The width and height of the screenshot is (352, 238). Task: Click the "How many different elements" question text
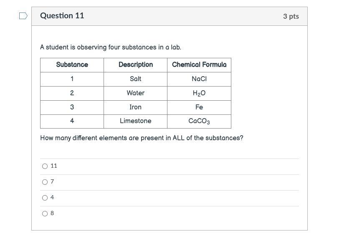click(x=142, y=138)
